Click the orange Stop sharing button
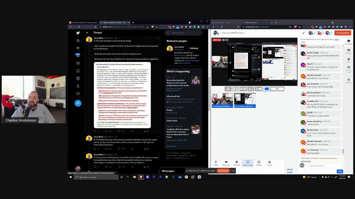This screenshot has width=355, height=199. pos(223,171)
